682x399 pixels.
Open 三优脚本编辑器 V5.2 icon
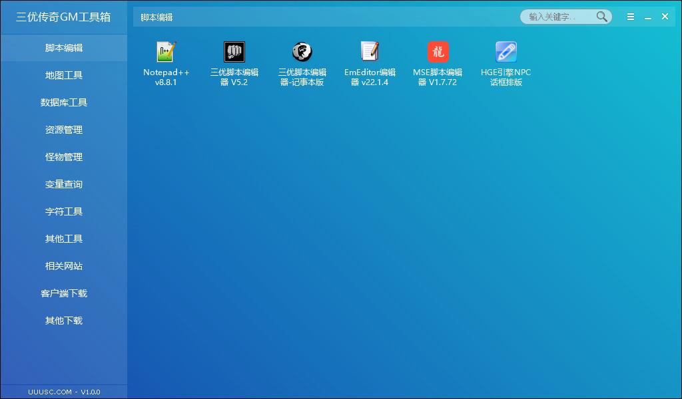pyautogui.click(x=234, y=52)
